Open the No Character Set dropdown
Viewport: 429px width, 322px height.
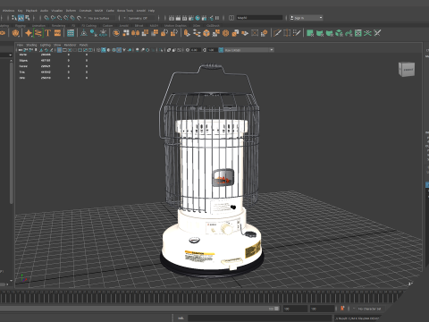tap(370, 309)
